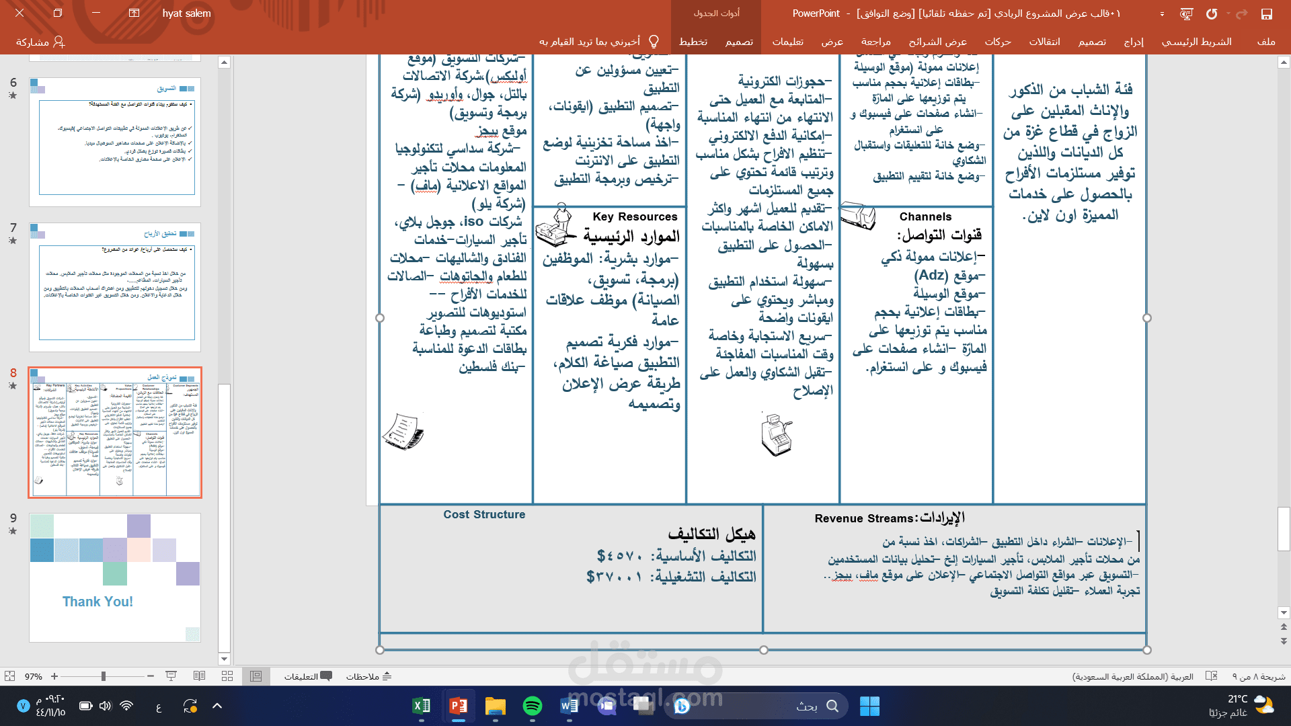Click the Channels heading text

(925, 216)
